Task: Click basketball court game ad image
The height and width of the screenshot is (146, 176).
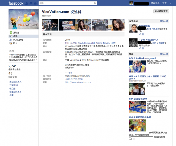Action: tap(137, 107)
